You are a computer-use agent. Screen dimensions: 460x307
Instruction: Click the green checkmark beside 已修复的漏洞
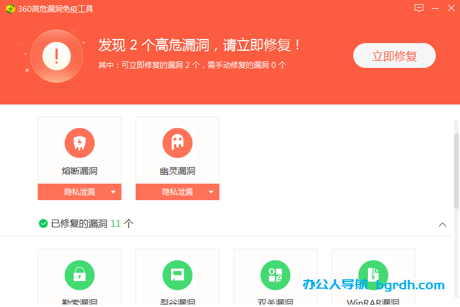[43, 224]
